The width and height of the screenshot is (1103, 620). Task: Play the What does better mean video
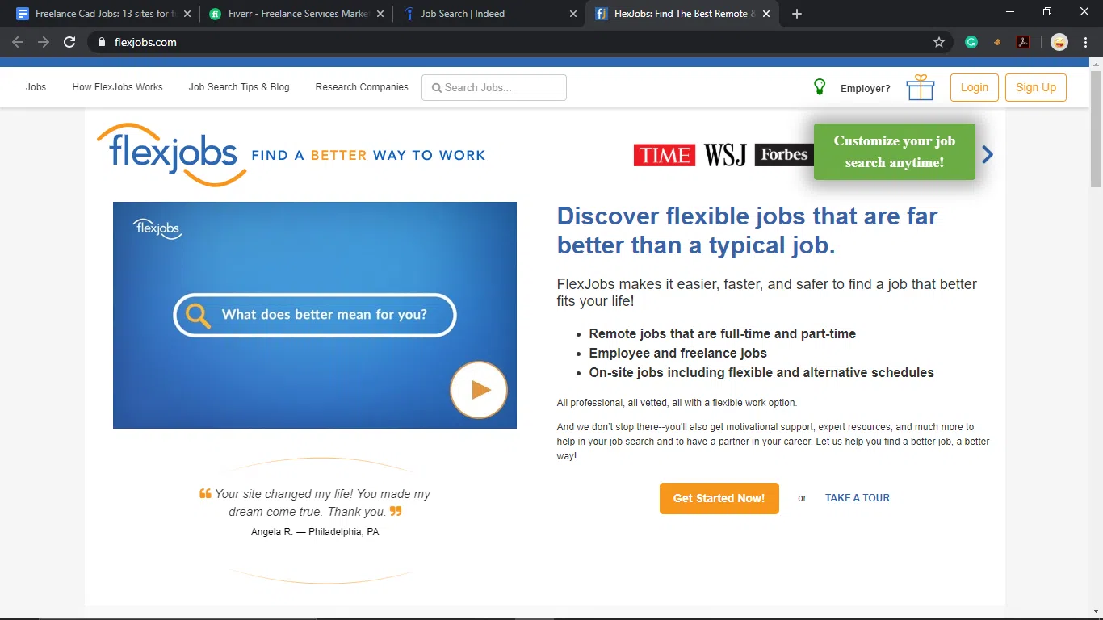[478, 390]
